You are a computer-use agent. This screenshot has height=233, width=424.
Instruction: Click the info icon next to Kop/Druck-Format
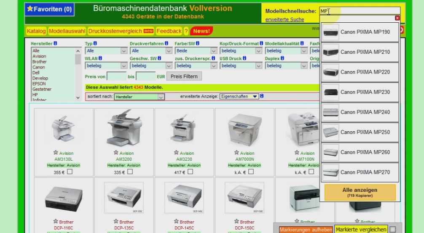261,43
